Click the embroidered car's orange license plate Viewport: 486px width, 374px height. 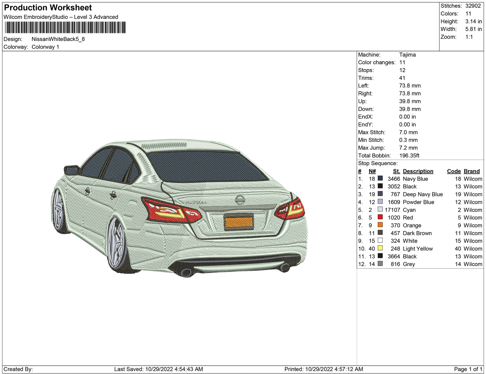click(238, 222)
